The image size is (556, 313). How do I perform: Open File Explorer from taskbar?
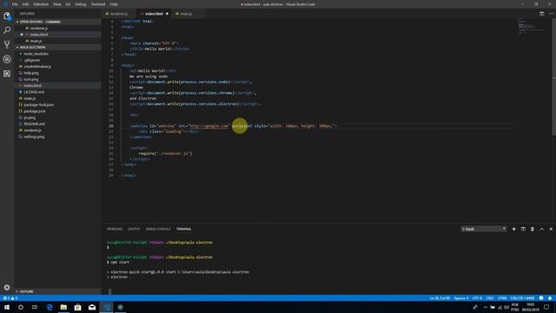click(x=63, y=307)
